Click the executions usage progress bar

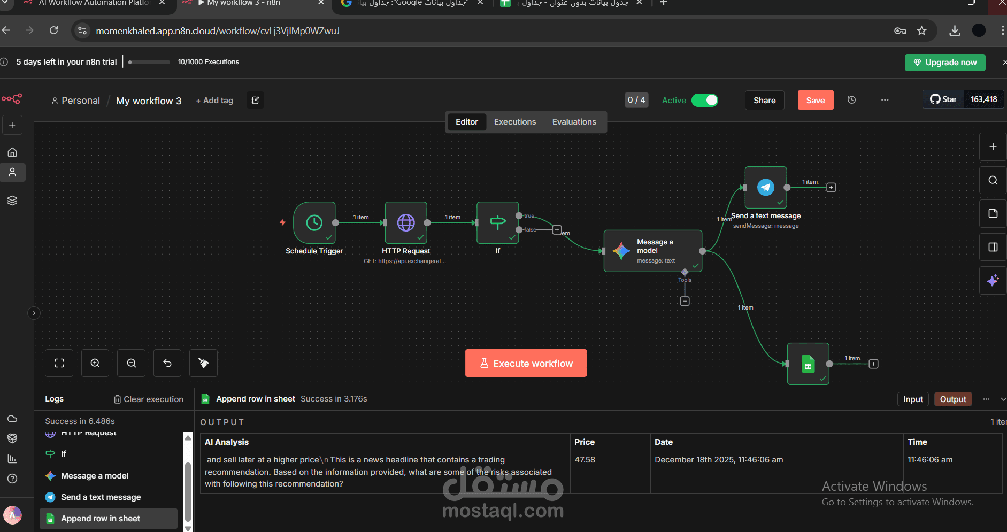tap(149, 62)
